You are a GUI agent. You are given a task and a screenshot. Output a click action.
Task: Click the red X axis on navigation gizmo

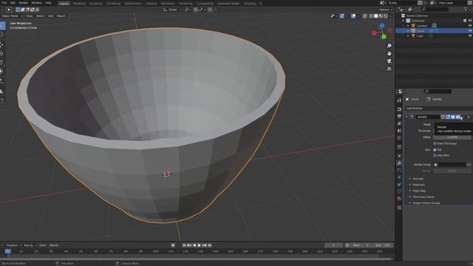(375, 33)
